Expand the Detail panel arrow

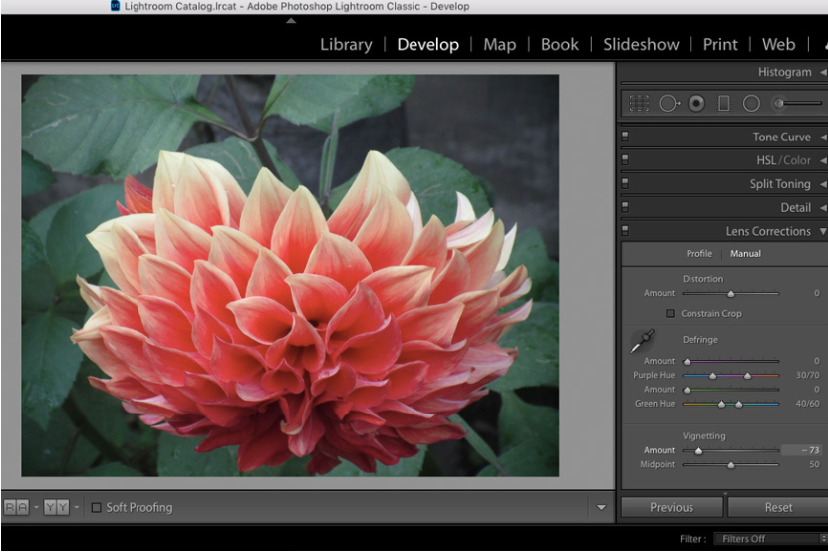tap(823, 208)
